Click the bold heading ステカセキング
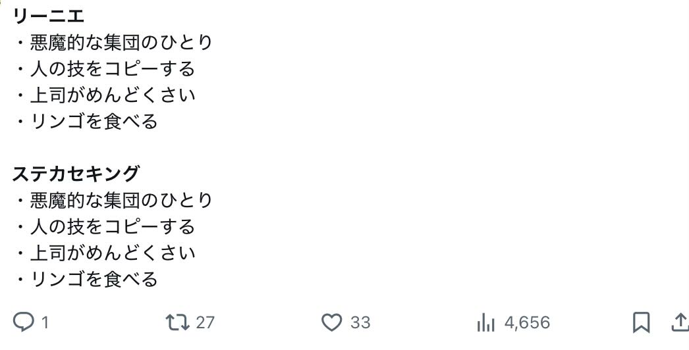 [76, 174]
